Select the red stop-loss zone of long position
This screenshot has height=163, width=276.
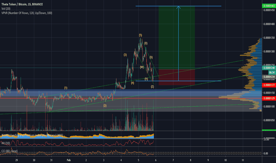click(x=177, y=77)
